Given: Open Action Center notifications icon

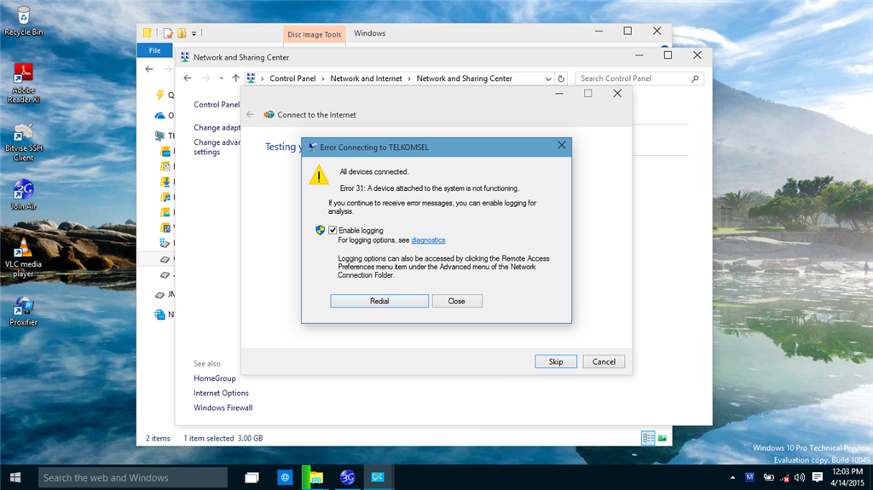Looking at the screenshot, I should click(x=818, y=477).
